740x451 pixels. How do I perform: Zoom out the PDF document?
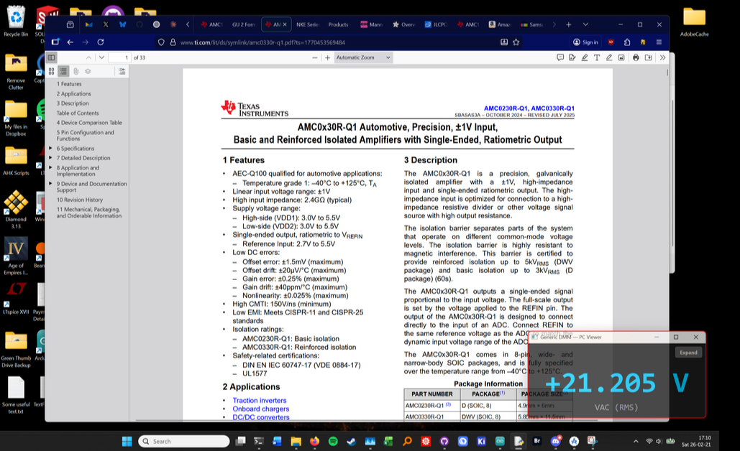[315, 57]
